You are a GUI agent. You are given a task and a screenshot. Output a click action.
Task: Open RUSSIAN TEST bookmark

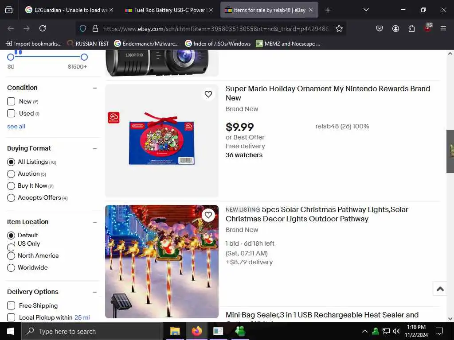coord(88,44)
